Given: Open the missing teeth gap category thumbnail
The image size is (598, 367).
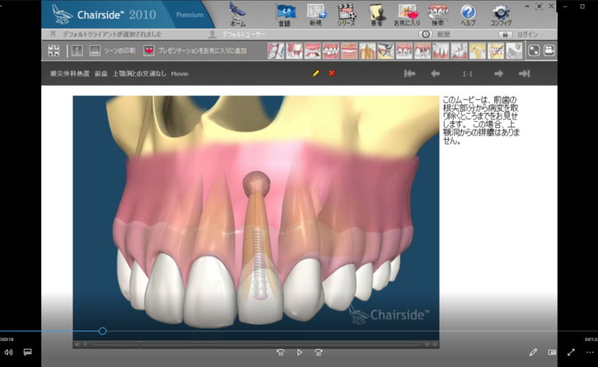Looking at the screenshot, I should point(313,50).
